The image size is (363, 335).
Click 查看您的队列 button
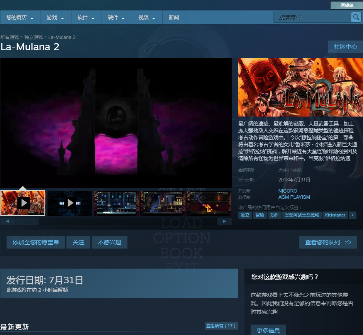pos(328,242)
